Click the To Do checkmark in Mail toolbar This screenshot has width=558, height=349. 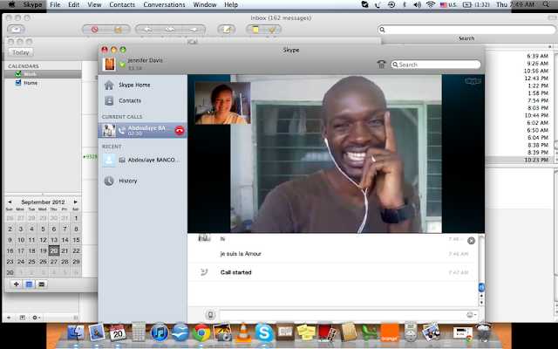pos(273,29)
